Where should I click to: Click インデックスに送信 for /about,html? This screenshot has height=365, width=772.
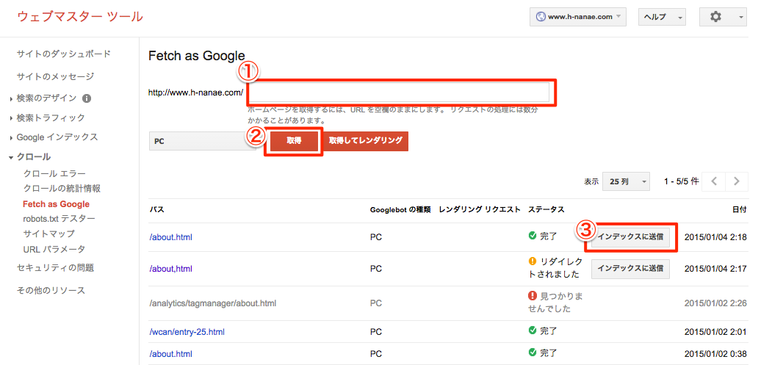630,269
